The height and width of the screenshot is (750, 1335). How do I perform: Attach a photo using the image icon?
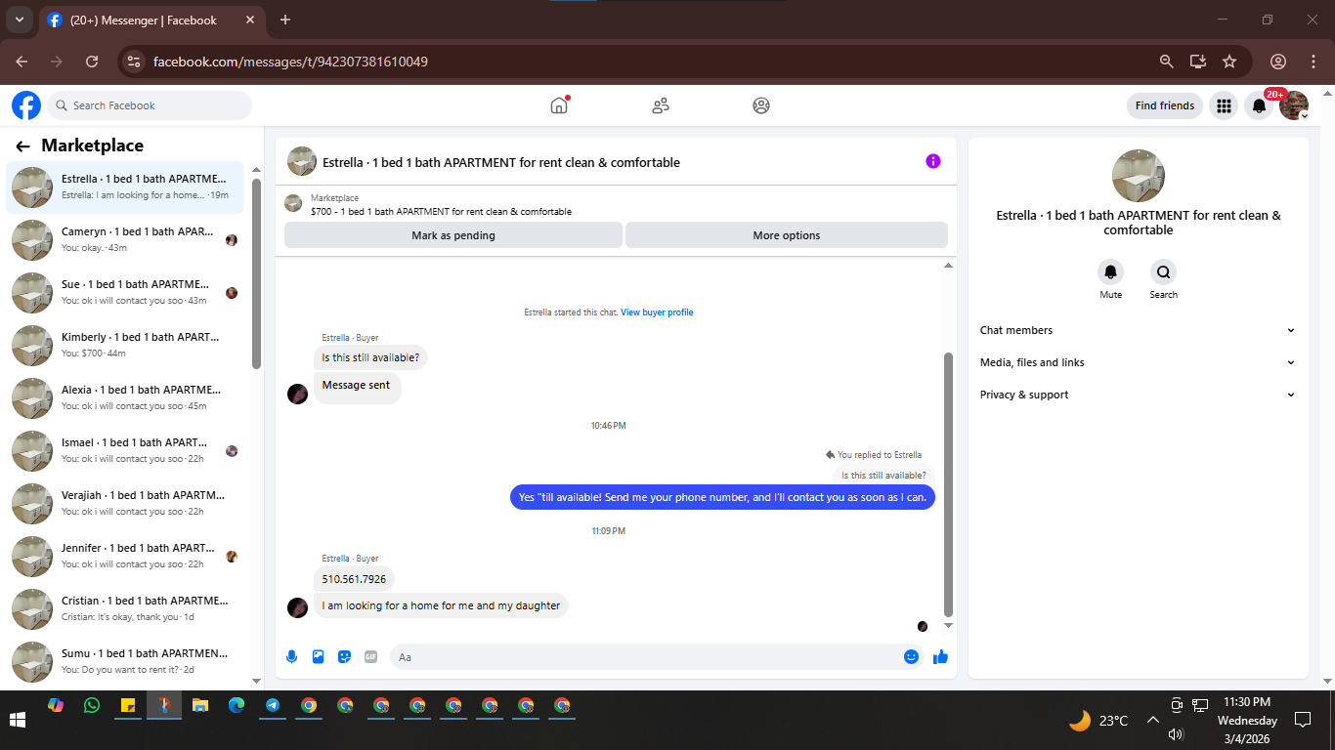(x=318, y=657)
